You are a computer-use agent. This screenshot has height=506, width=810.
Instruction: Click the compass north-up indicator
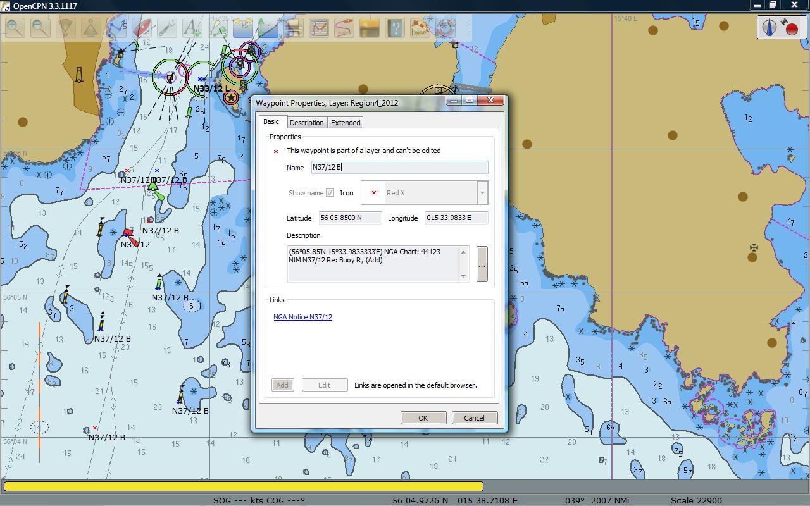(x=769, y=27)
